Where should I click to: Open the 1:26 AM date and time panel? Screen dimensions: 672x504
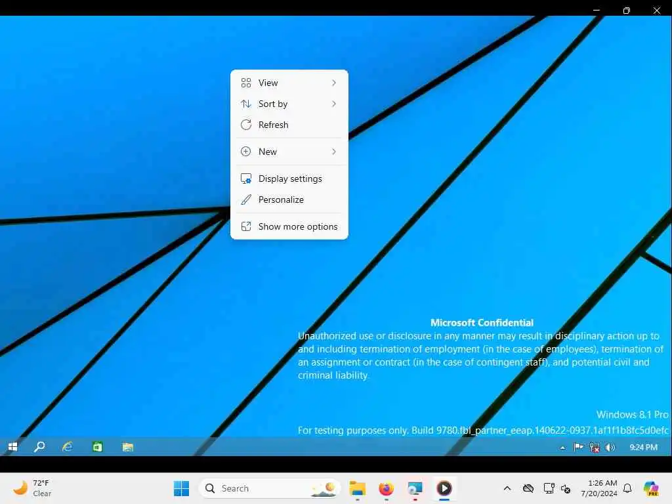click(599, 488)
